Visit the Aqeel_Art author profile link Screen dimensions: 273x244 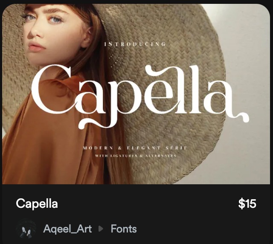tap(67, 229)
